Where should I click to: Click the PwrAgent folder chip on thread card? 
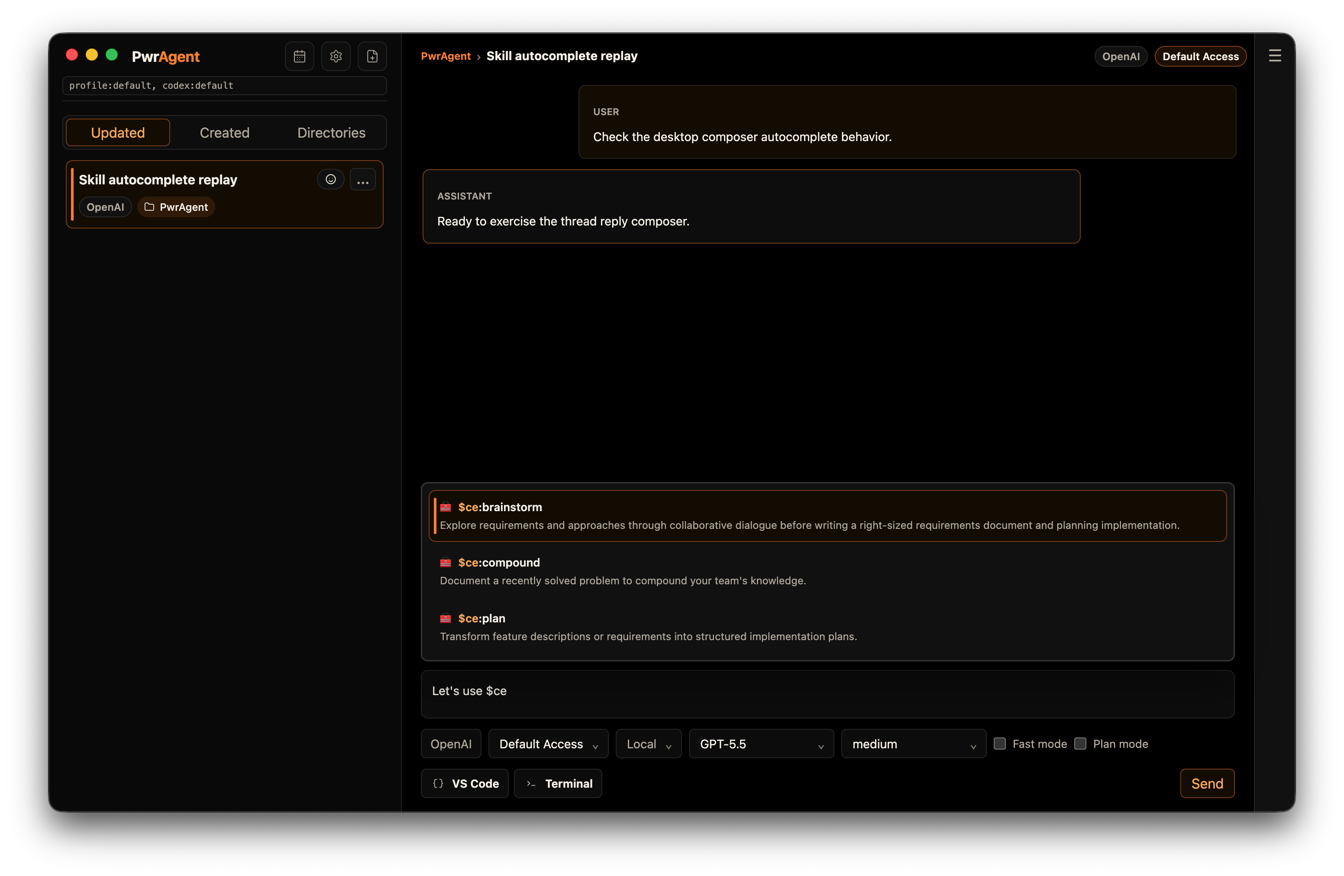pos(176,207)
